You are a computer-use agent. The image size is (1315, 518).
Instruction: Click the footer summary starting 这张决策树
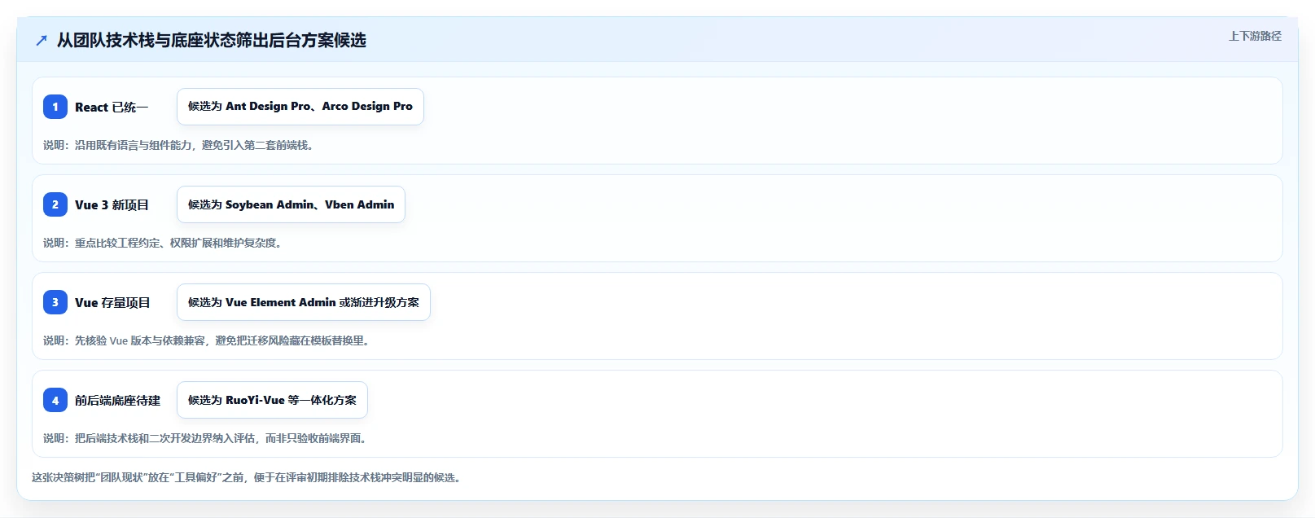click(x=247, y=477)
